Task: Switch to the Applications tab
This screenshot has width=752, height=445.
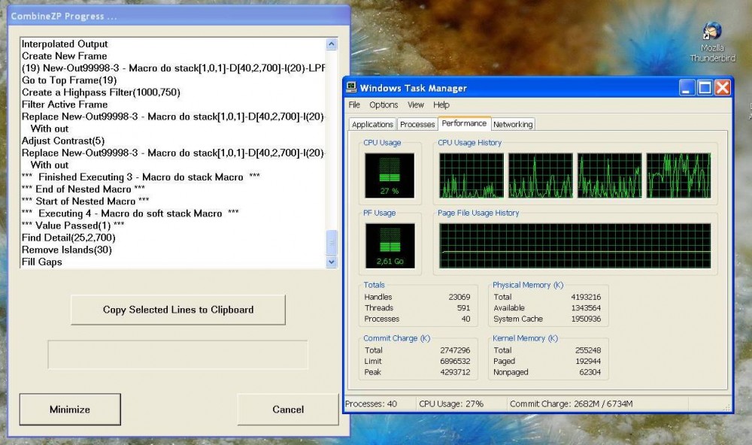Action: [372, 125]
